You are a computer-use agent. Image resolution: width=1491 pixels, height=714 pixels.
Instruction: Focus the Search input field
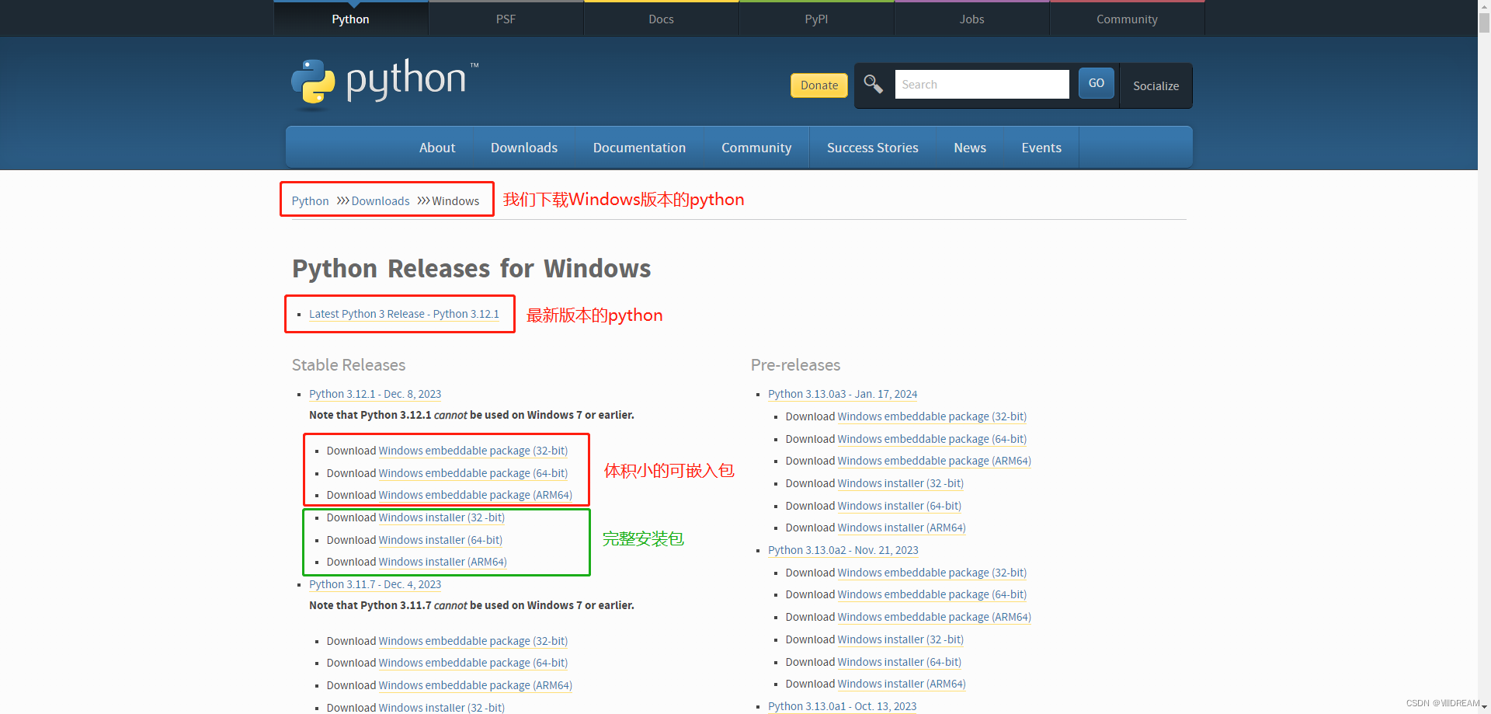pos(982,84)
